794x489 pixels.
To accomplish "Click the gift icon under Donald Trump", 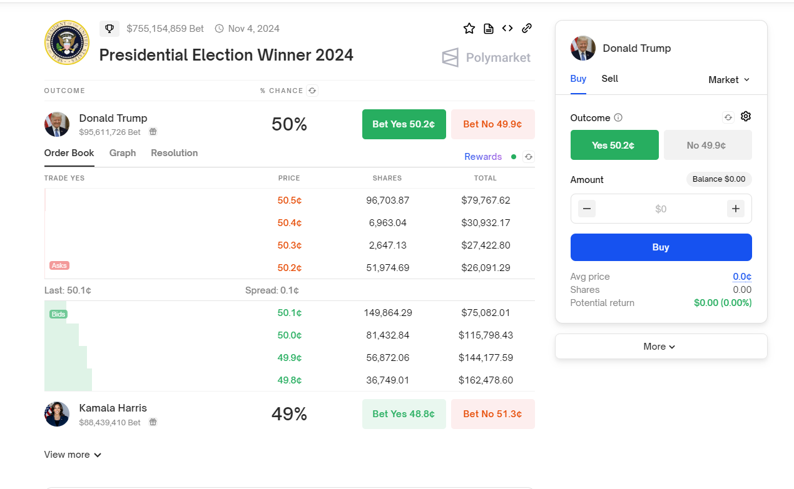I will 153,132.
